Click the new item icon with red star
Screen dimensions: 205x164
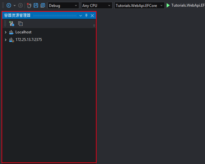[x=29, y=5]
